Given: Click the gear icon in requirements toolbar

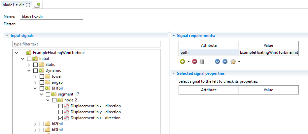Looking at the screenshot, I should 233,62.
